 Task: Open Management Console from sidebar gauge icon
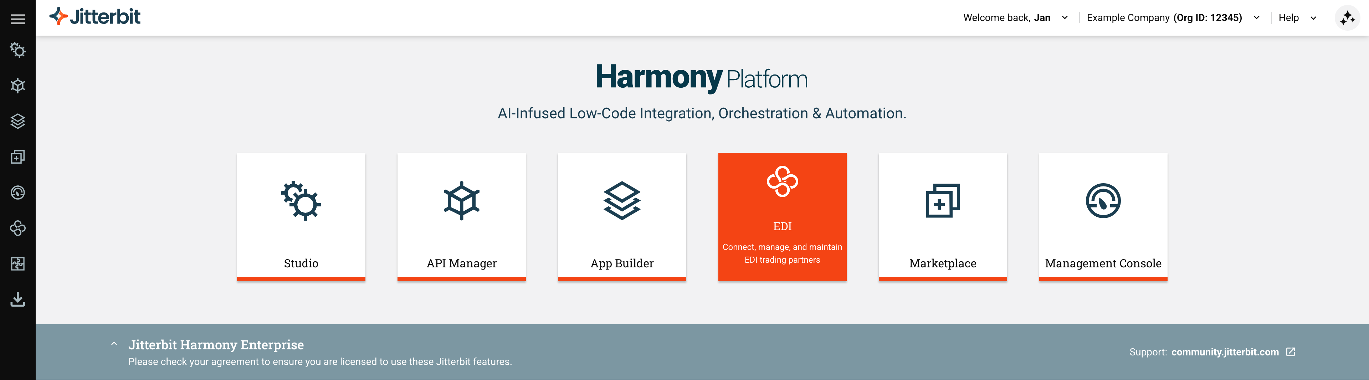click(17, 192)
